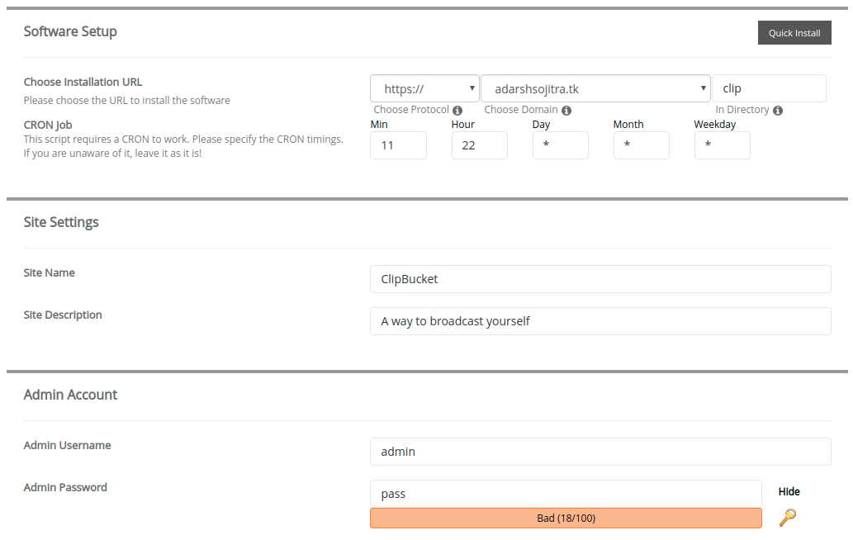Viewport: 853px width, 540px height.
Task: Click the Site Description input field
Action: pyautogui.click(x=600, y=321)
